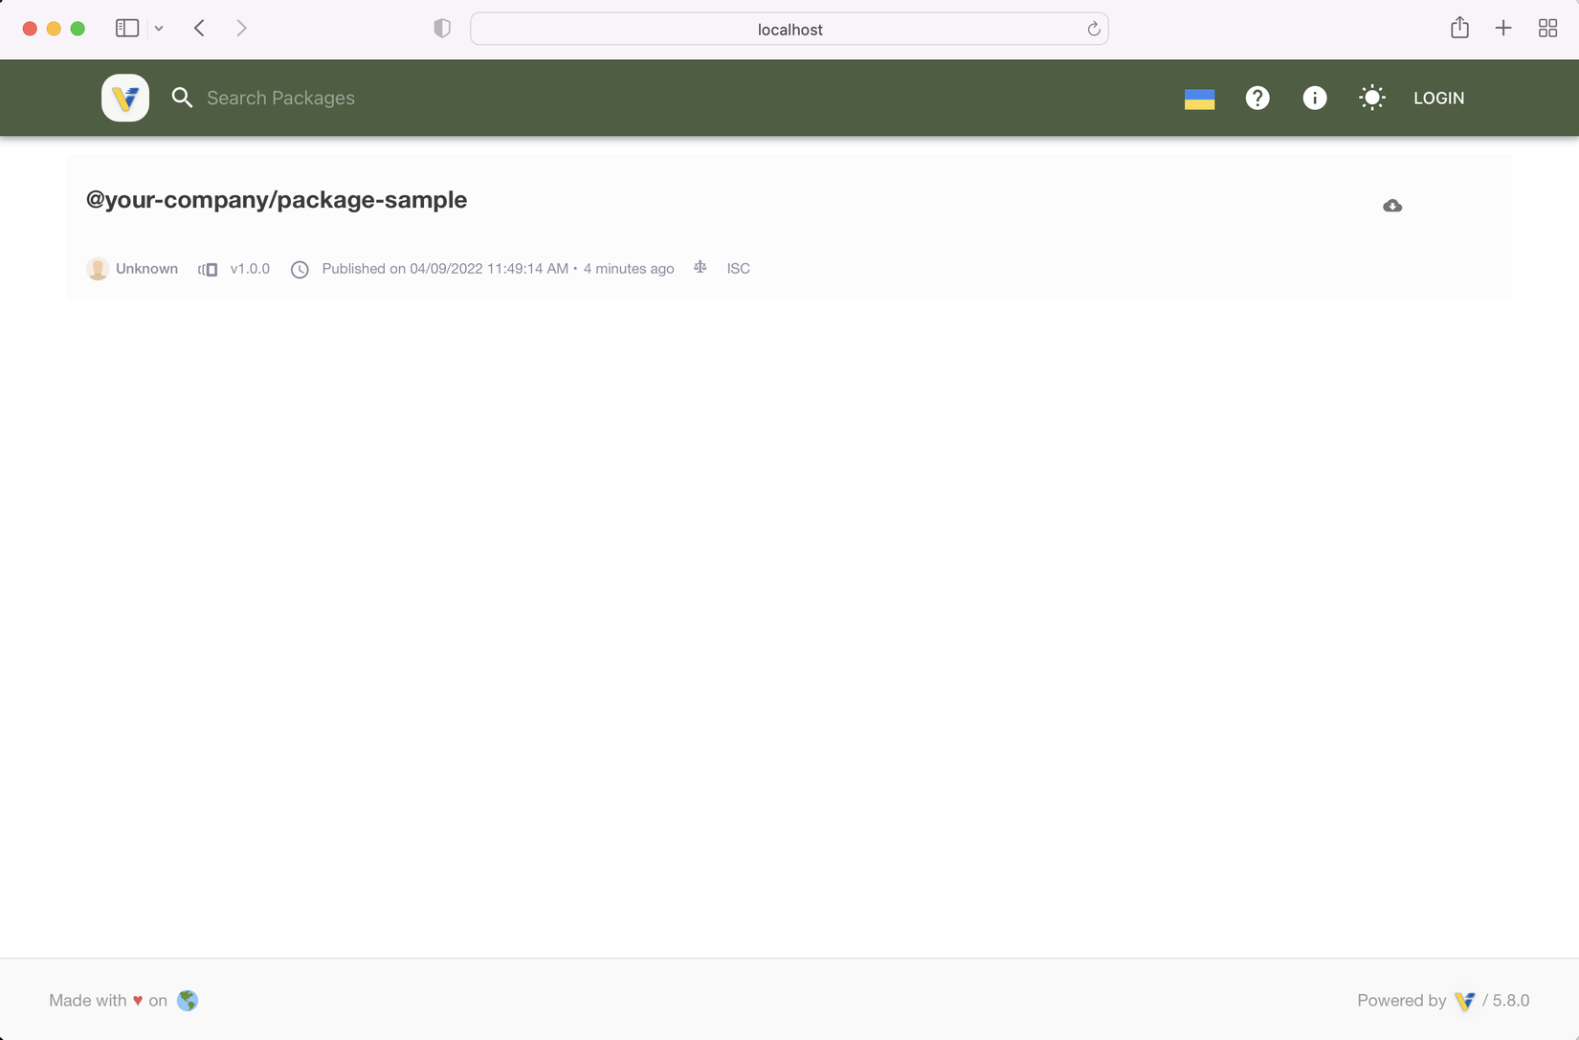Click the earth globe icon in footer
1579x1040 pixels.
point(188,1001)
